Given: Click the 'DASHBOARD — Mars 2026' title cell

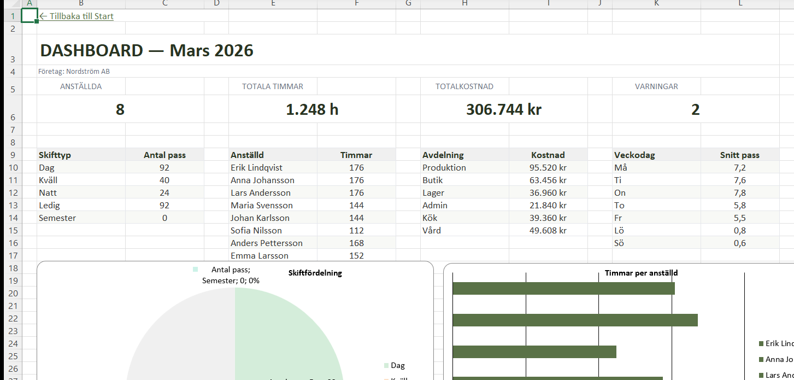Looking at the screenshot, I should (147, 51).
